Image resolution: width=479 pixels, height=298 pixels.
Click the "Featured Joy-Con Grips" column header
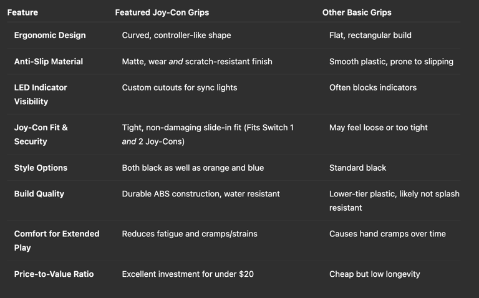(162, 12)
